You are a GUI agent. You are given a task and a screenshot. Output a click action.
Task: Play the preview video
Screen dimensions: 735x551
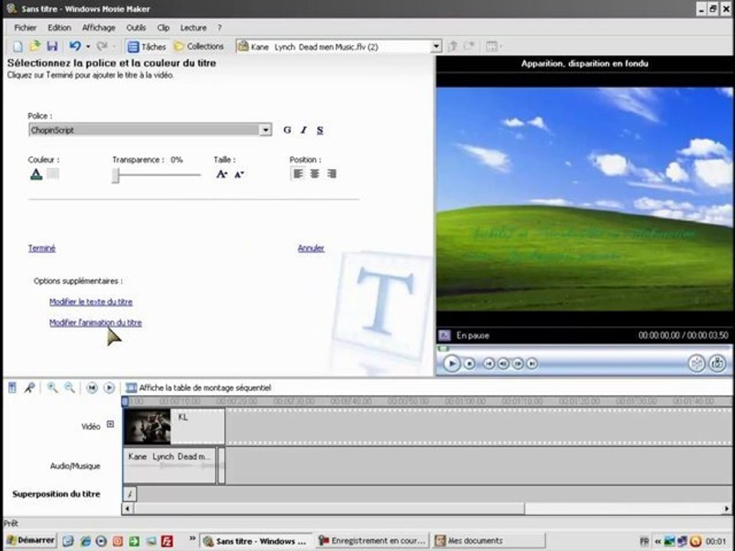452,364
